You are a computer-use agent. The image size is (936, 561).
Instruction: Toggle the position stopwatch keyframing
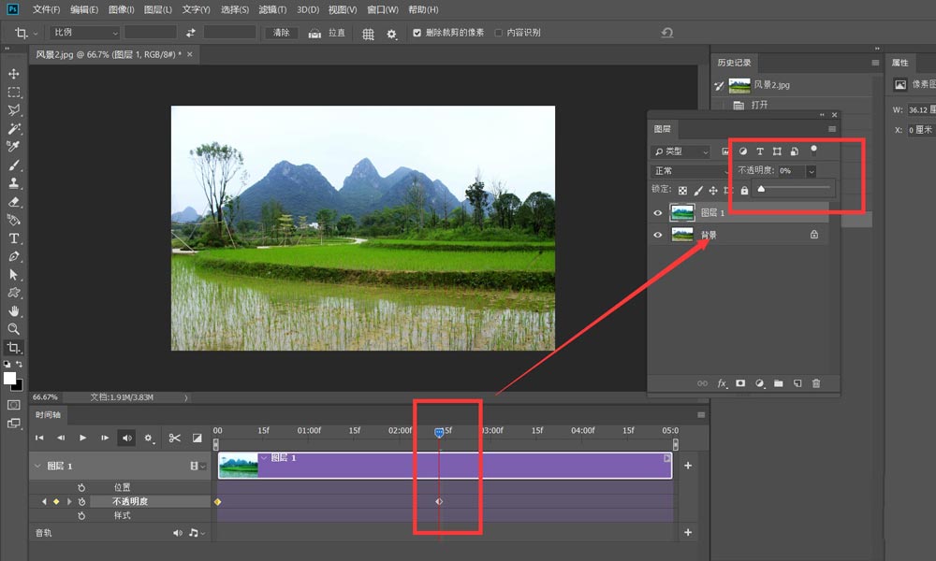pos(81,488)
